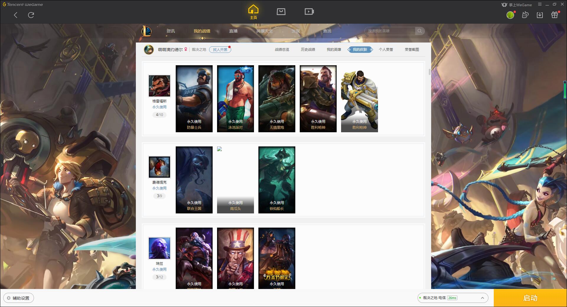Switch to 资讯 news tab

(x=171, y=31)
